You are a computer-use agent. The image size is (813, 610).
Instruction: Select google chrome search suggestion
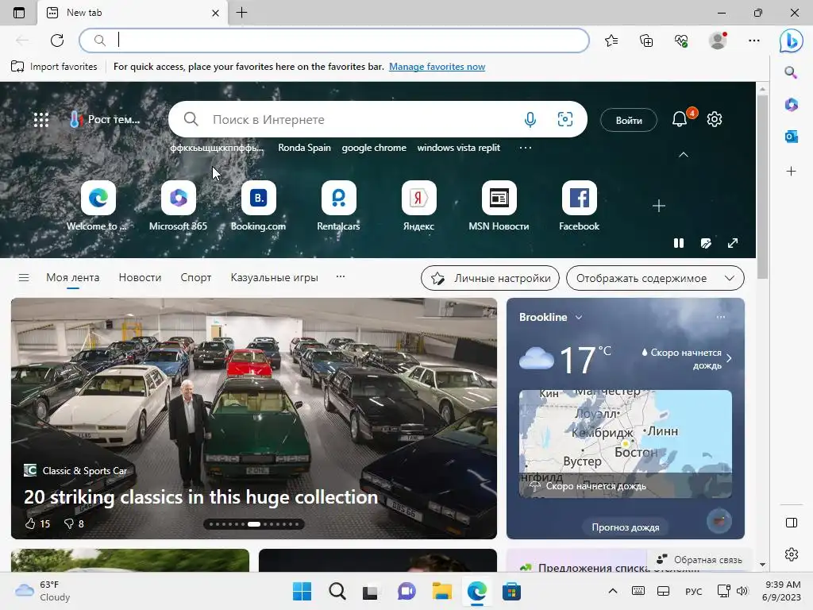[x=374, y=148]
